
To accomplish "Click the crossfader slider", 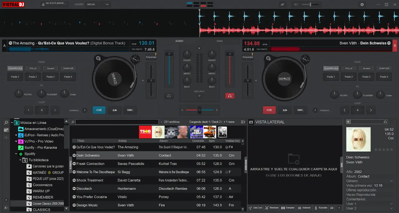I will (x=199, y=110).
